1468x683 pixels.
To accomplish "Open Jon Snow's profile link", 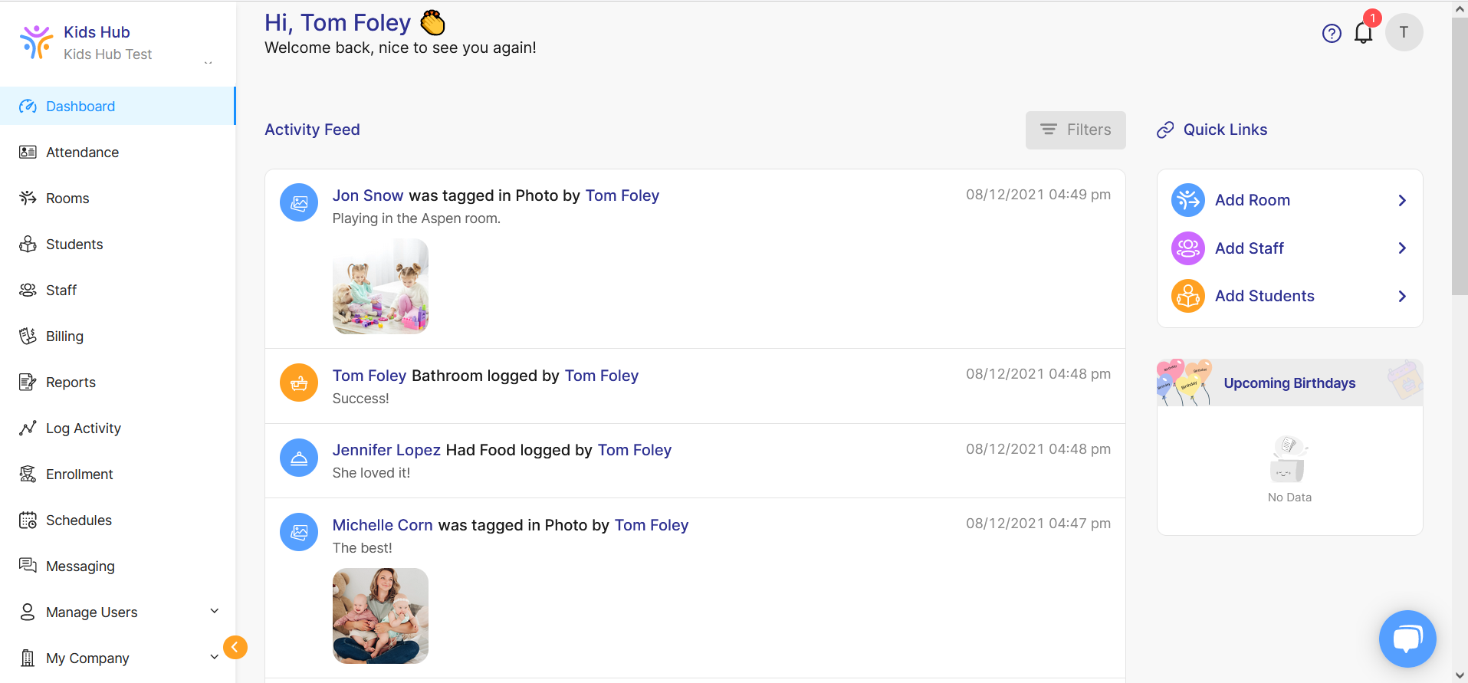I will [x=367, y=195].
